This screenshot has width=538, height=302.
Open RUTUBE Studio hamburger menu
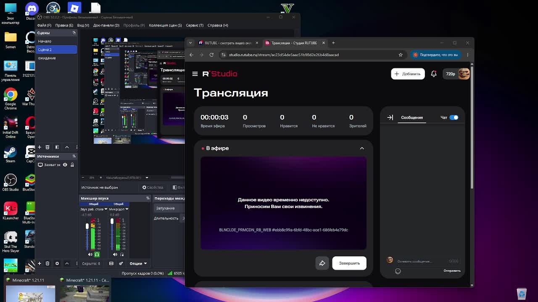point(195,74)
